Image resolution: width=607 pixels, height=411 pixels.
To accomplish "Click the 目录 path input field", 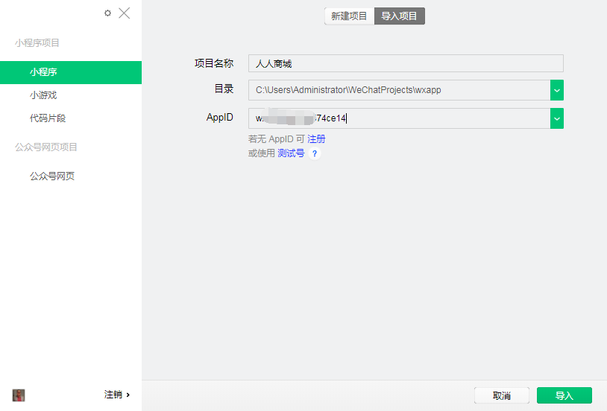I will tap(399, 90).
